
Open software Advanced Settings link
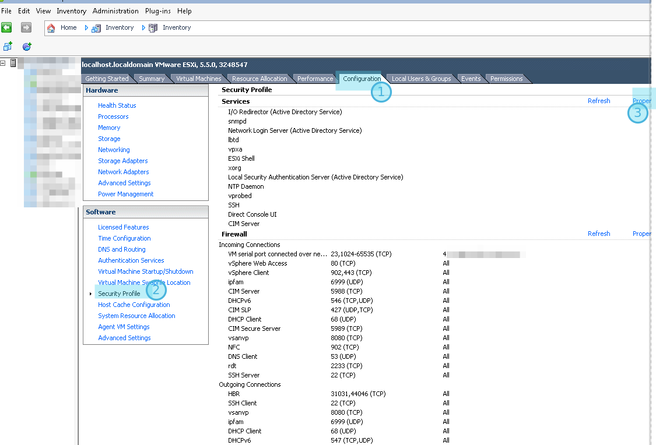pos(124,338)
